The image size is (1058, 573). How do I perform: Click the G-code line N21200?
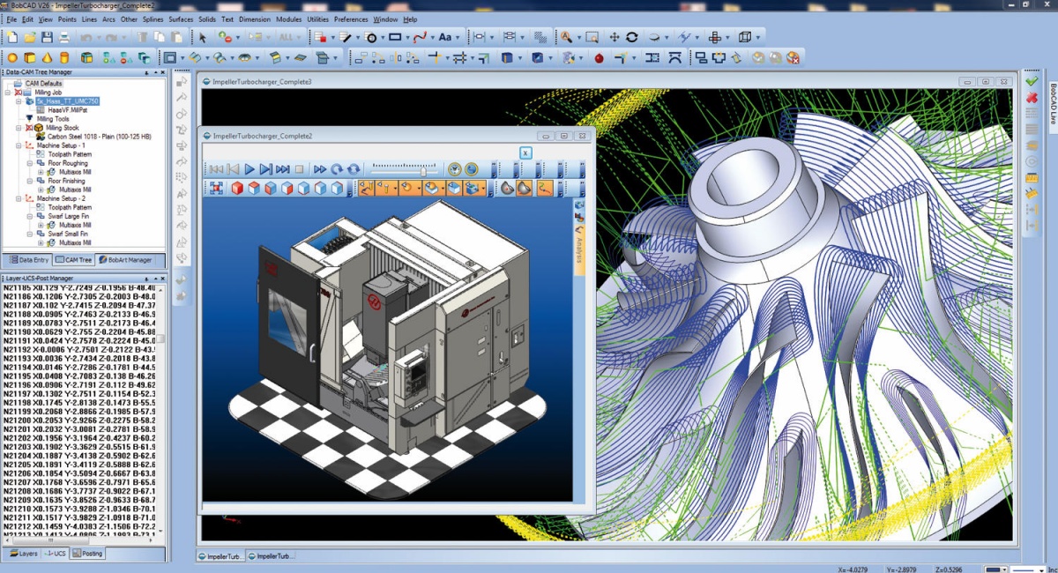[x=79, y=420]
